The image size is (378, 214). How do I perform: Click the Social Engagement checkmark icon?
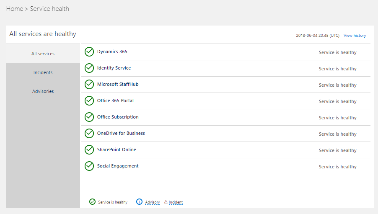click(x=89, y=166)
